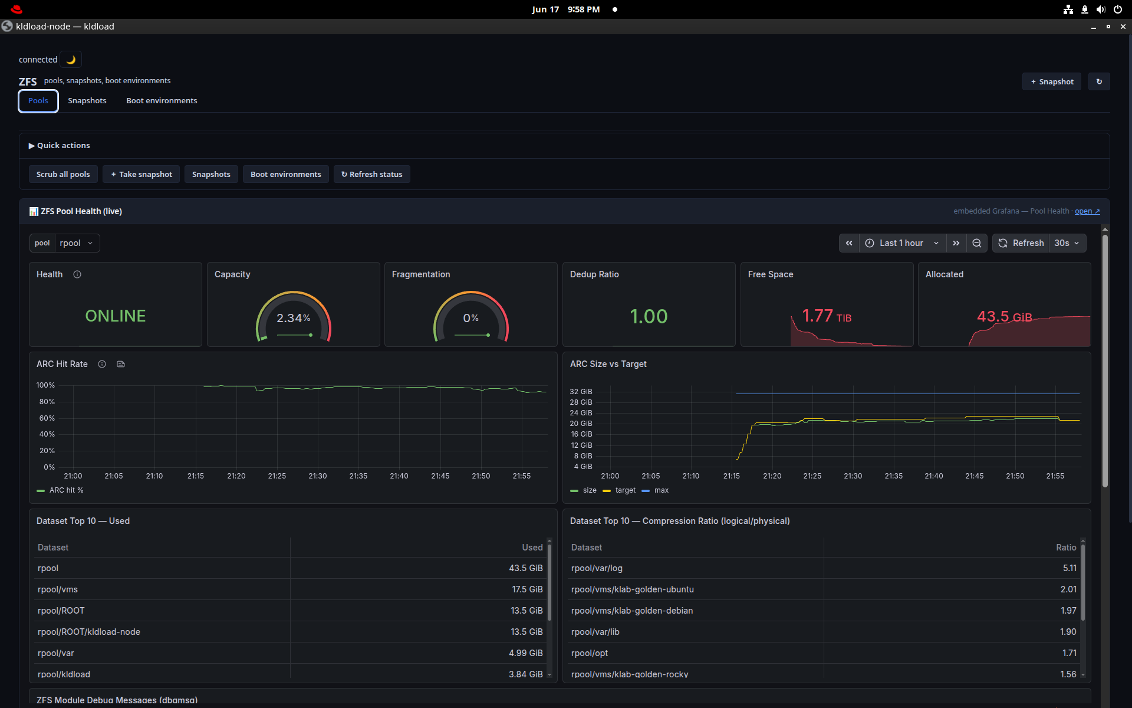
Task: Click the Capacity gauge 2.34%
Action: [294, 317]
